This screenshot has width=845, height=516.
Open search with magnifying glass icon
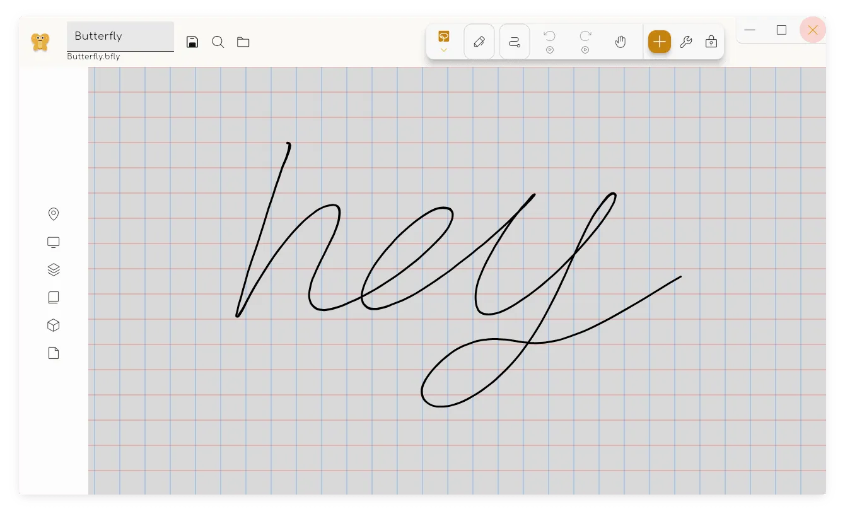218,42
